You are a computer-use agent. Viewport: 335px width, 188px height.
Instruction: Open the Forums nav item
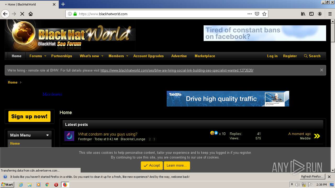[36, 56]
